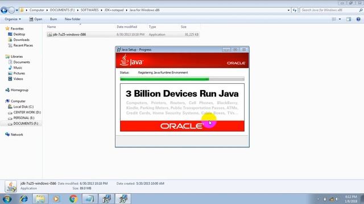Select Computer in the address breadcrumb
364x204 pixels.
click(x=36, y=10)
